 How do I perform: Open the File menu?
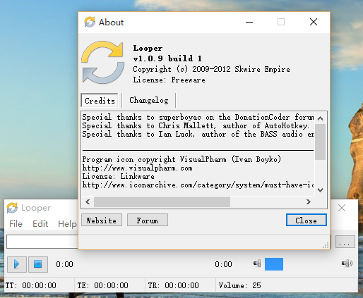click(16, 224)
